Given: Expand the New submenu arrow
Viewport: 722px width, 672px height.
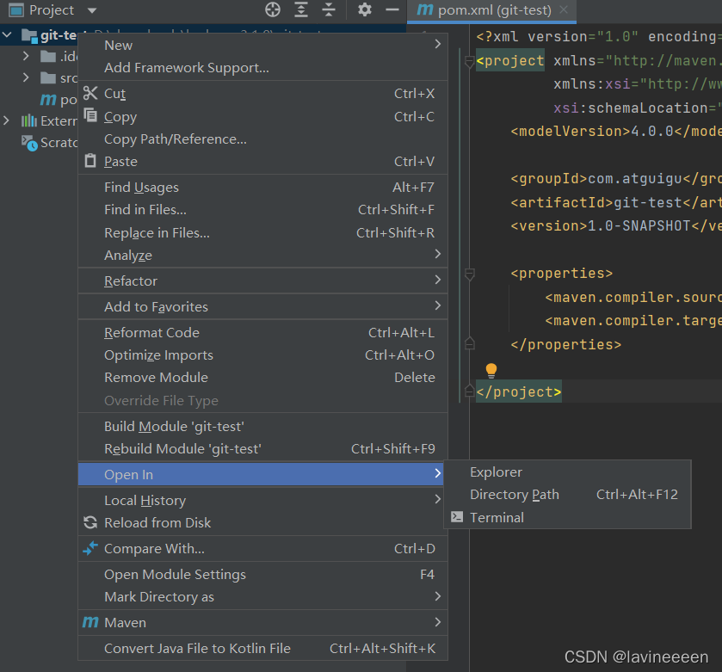Looking at the screenshot, I should [x=438, y=44].
